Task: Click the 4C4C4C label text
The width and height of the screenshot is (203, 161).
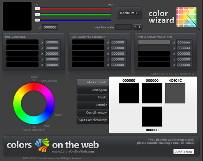Action: [x=175, y=81]
